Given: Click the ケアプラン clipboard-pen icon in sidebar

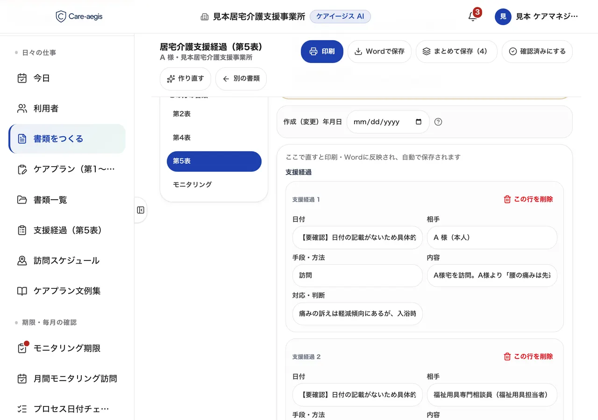Looking at the screenshot, I should click(x=22, y=169).
